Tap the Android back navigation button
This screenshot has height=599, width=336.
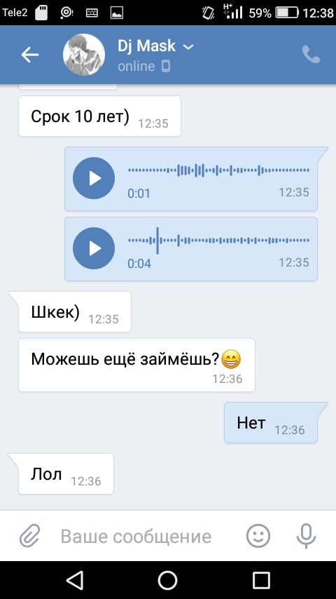point(75,581)
